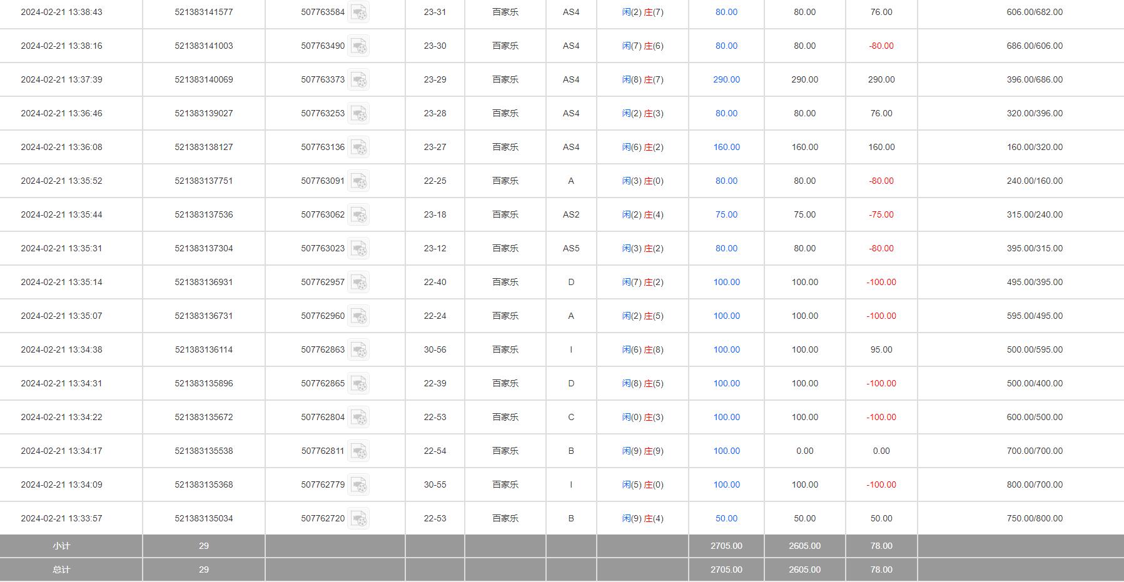Open video replay for round 507762865
The height and width of the screenshot is (582, 1124).
click(x=358, y=384)
